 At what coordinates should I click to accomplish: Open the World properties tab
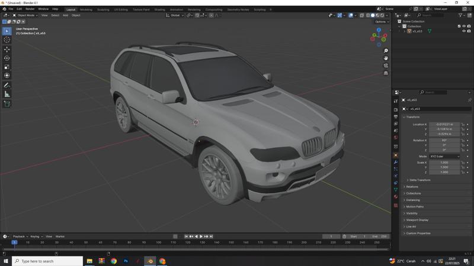click(x=396, y=138)
